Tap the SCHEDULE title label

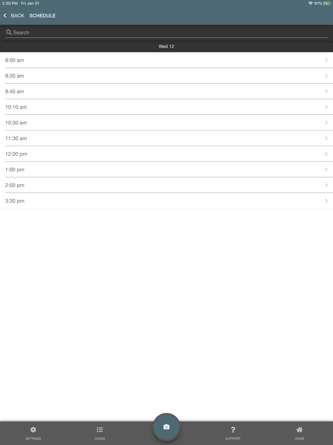click(42, 16)
